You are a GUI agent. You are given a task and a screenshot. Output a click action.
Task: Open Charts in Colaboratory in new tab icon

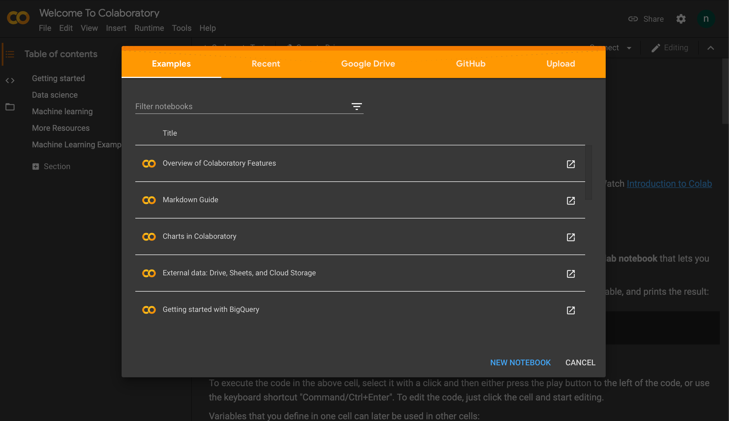[x=570, y=237]
